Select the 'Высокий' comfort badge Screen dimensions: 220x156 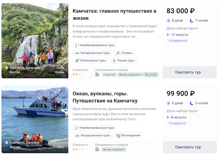pos(151,75)
